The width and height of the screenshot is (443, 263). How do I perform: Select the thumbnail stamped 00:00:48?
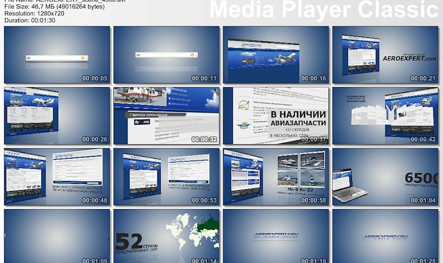[x=57, y=176]
